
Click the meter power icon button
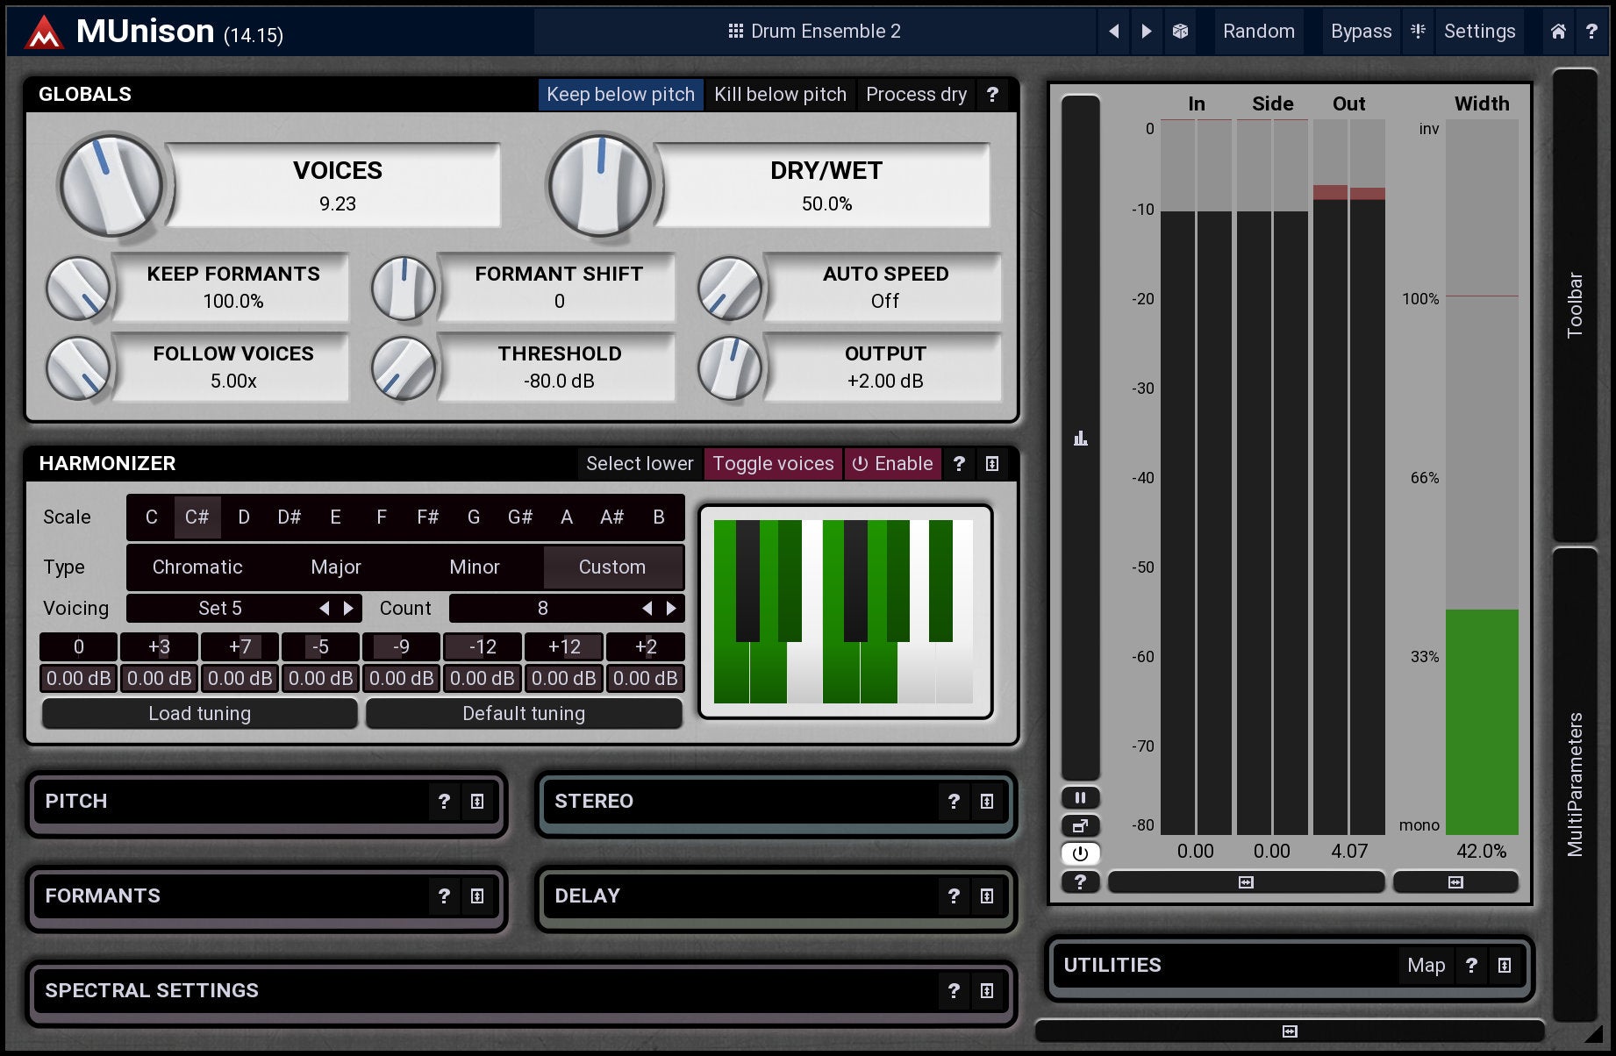point(1080,853)
